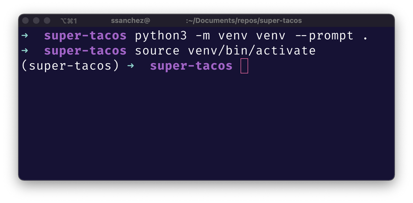413x203 pixels.
Task: Click the purple super-tacos directory on first line
Action: 85,36
